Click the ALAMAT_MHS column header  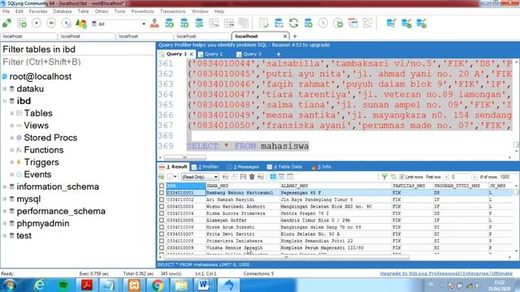(x=336, y=186)
